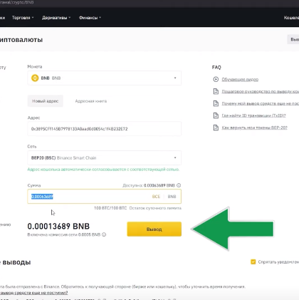Toggle the Спрятать уведомления checkbox
Screen dimensions: 299x300
pos(253,262)
